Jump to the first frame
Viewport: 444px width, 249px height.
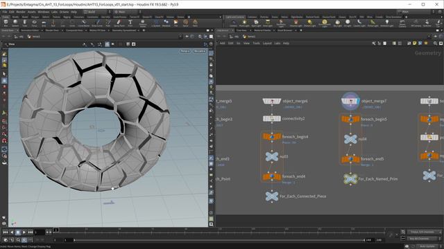[x=6, y=232]
